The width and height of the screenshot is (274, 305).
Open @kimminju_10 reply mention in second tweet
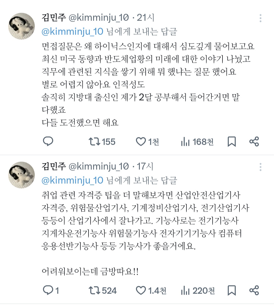(x=72, y=180)
